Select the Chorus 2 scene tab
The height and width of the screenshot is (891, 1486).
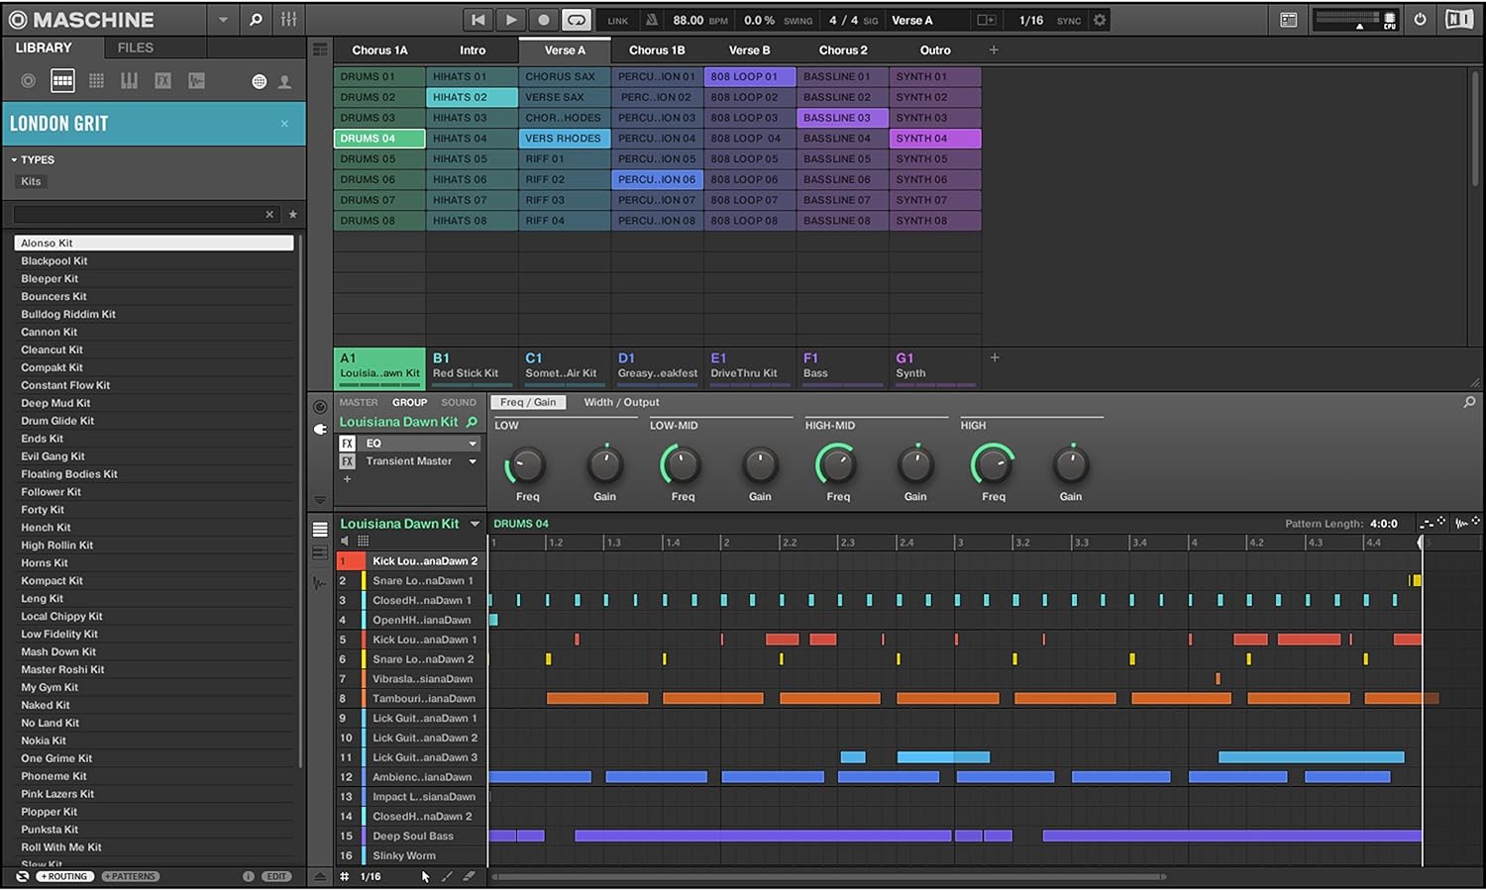[843, 49]
